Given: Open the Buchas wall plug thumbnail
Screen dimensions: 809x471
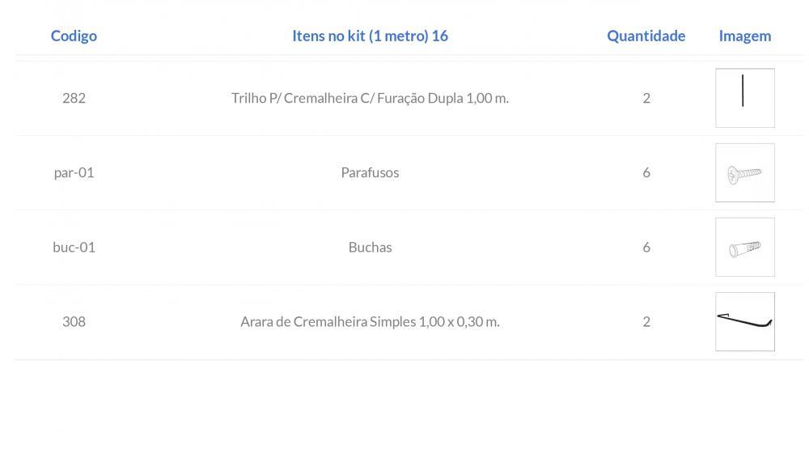Looking at the screenshot, I should pyautogui.click(x=744, y=247).
